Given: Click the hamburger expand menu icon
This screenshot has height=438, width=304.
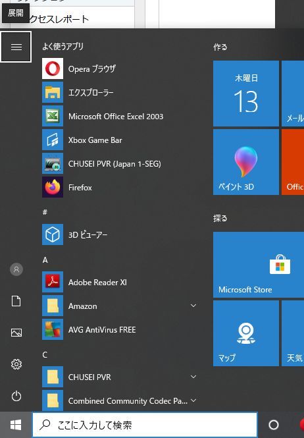Looking at the screenshot, I should click(x=16, y=47).
